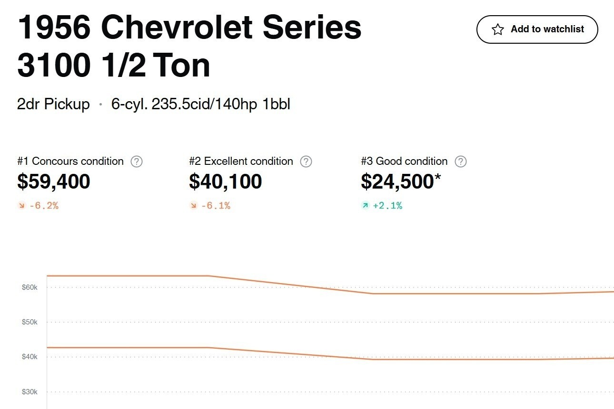The height and width of the screenshot is (409, 614).
Task: Open help icon beside Concours condition
Action: tap(137, 162)
